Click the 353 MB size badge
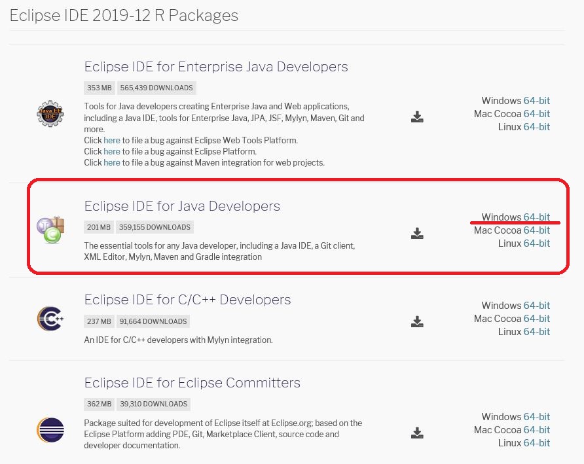The width and height of the screenshot is (584, 464). (100, 88)
